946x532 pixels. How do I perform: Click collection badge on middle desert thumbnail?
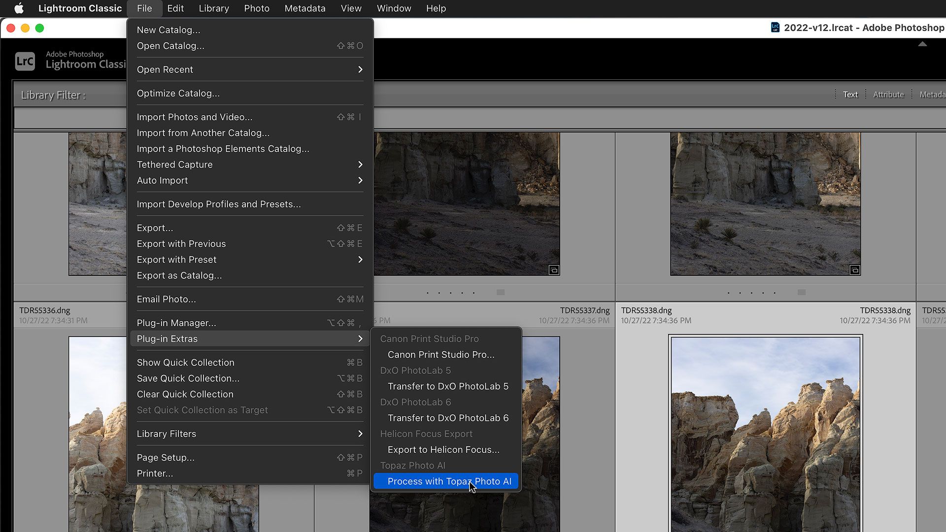point(554,270)
